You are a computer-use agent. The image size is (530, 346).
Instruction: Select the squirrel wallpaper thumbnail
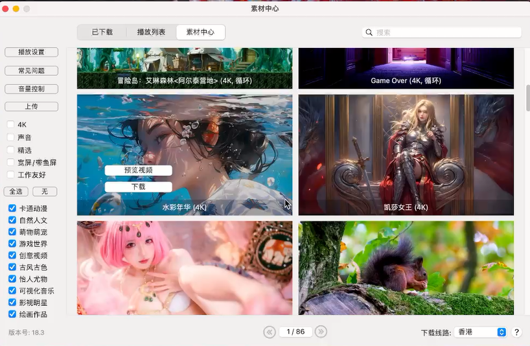(x=406, y=268)
